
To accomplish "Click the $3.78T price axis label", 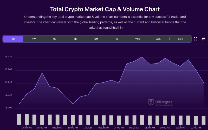I will [8, 57].
